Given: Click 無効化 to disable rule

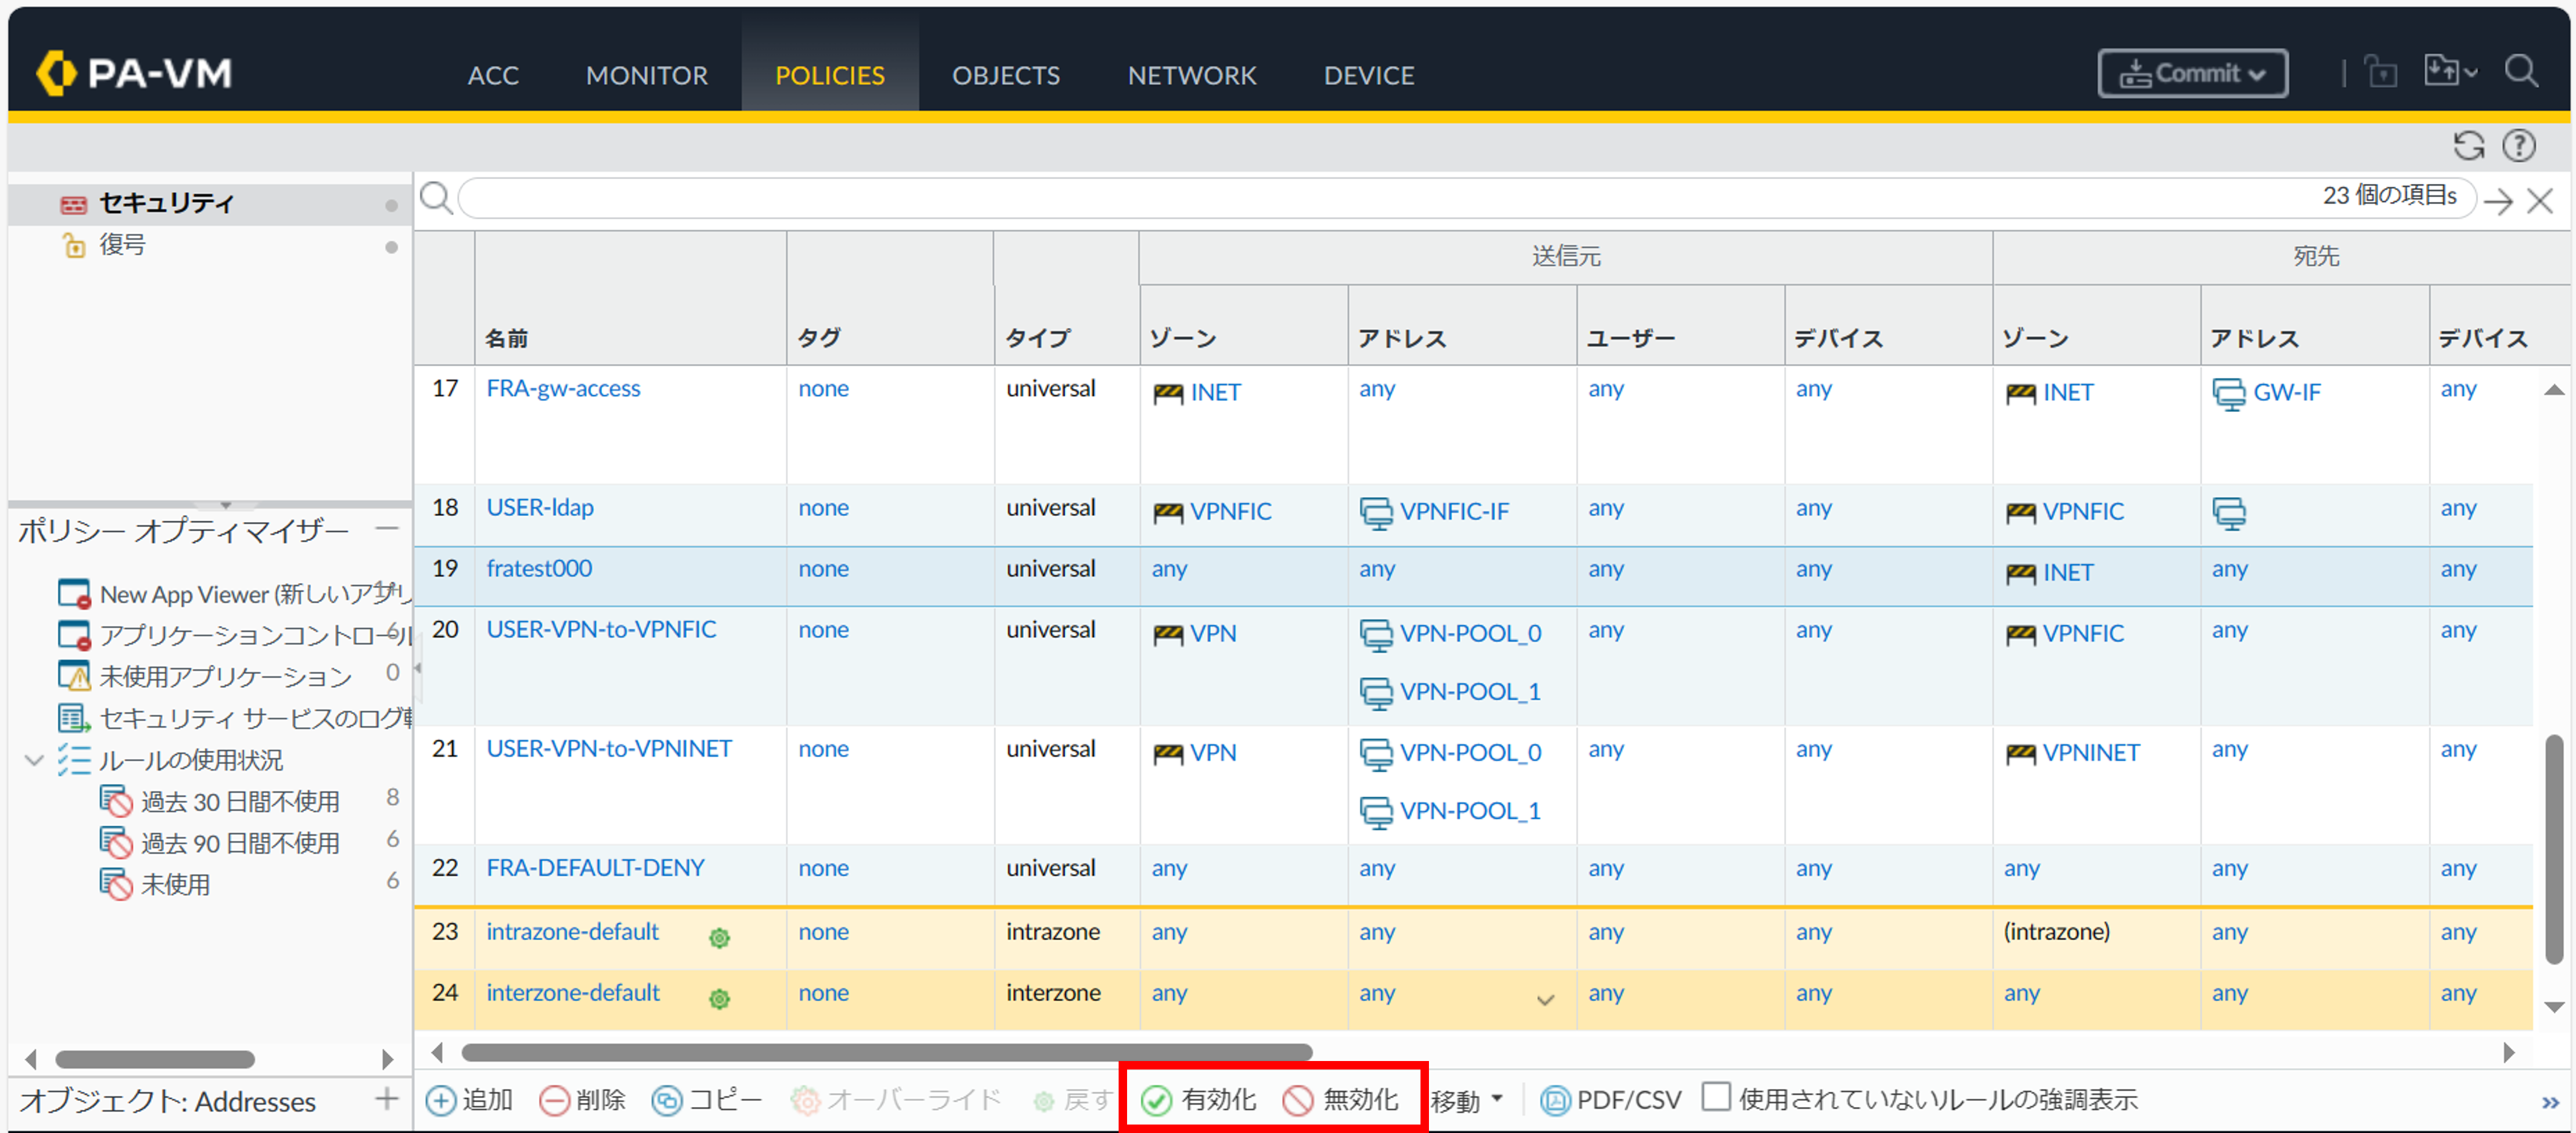Looking at the screenshot, I should pyautogui.click(x=1340, y=1100).
